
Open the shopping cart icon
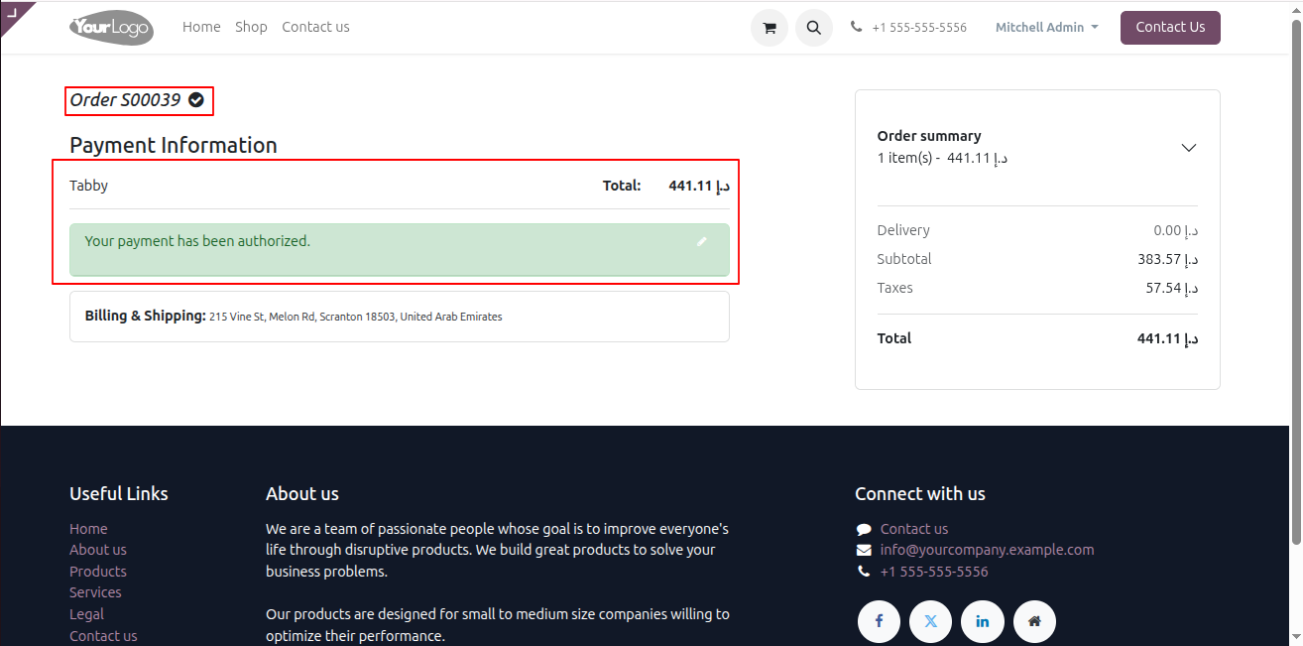pos(770,28)
